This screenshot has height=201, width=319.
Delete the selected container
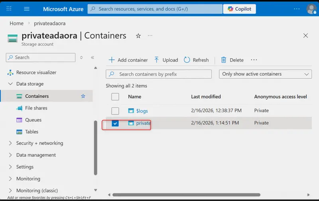pyautogui.click(x=232, y=60)
